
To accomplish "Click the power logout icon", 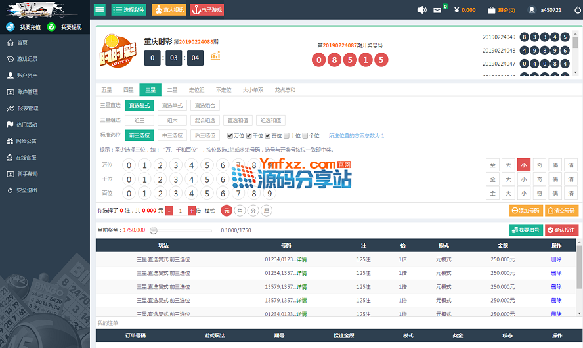I will (577, 10).
